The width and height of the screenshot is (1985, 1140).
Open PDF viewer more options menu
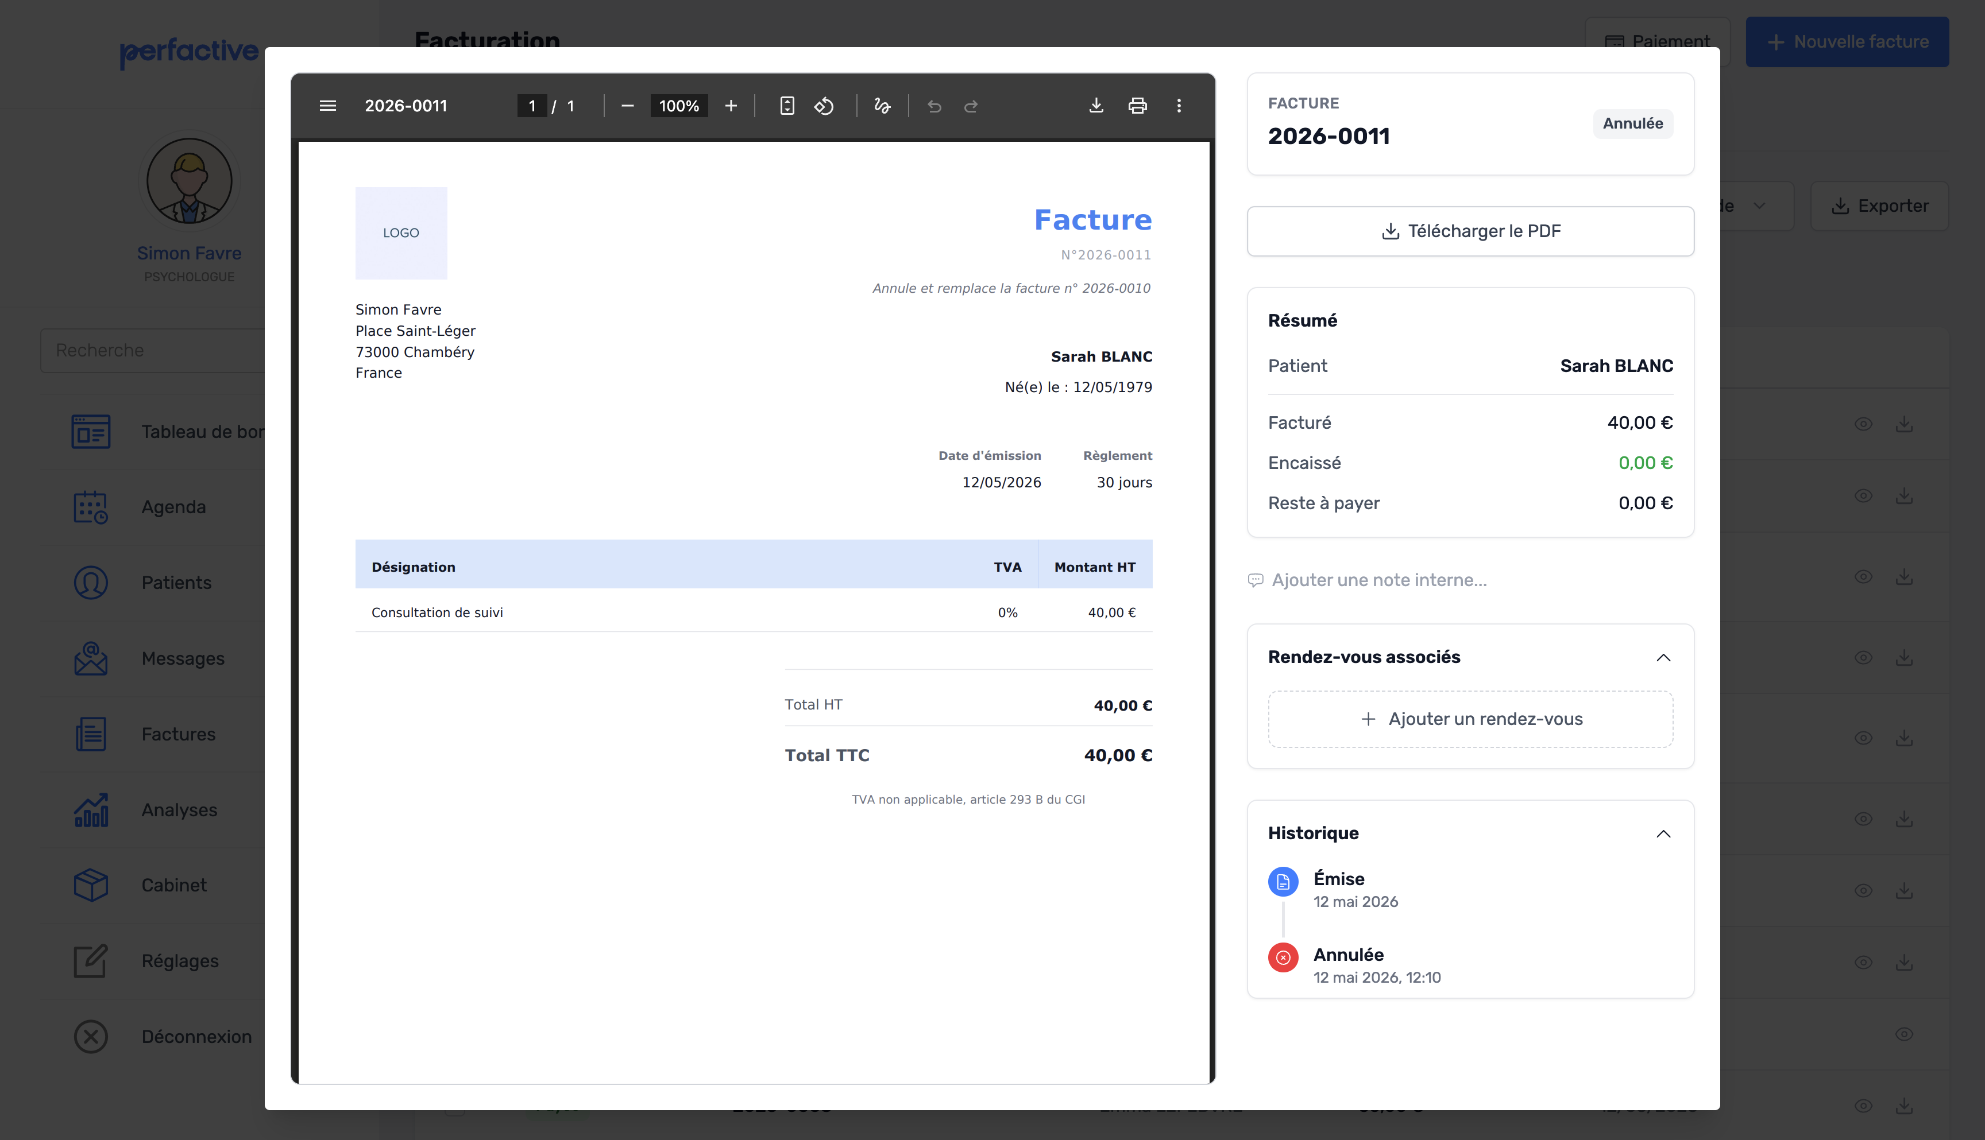(x=1178, y=106)
